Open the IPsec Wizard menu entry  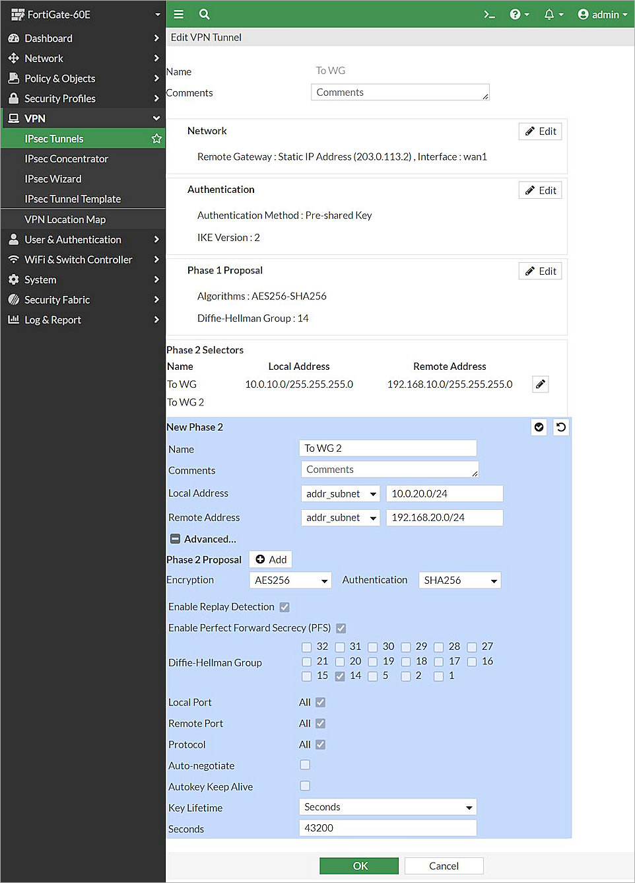click(x=53, y=178)
